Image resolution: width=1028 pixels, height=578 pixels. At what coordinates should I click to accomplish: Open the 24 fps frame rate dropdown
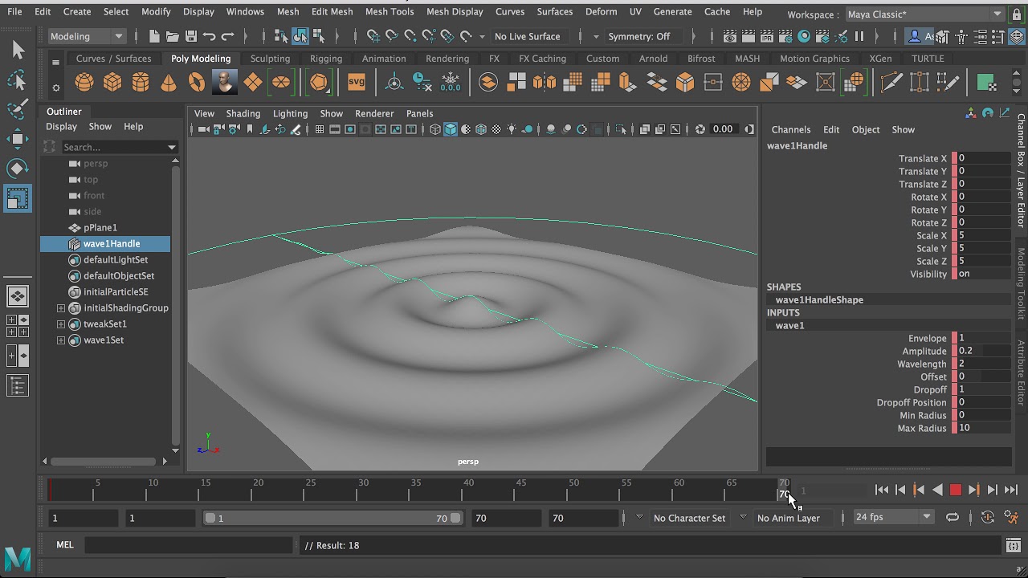893,518
